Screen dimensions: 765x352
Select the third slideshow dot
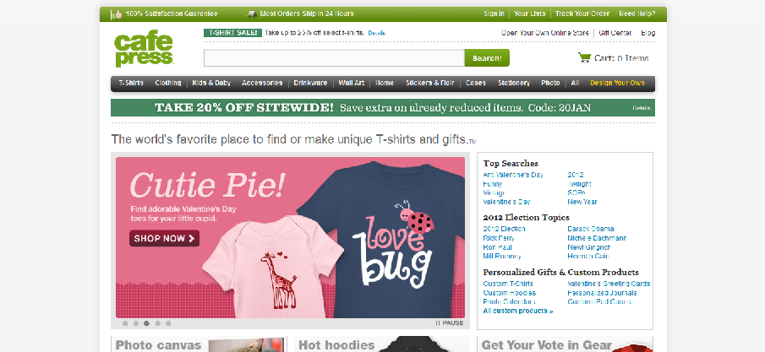147,323
